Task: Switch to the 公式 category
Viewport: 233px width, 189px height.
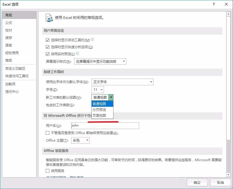Action: pyautogui.click(x=19, y=23)
